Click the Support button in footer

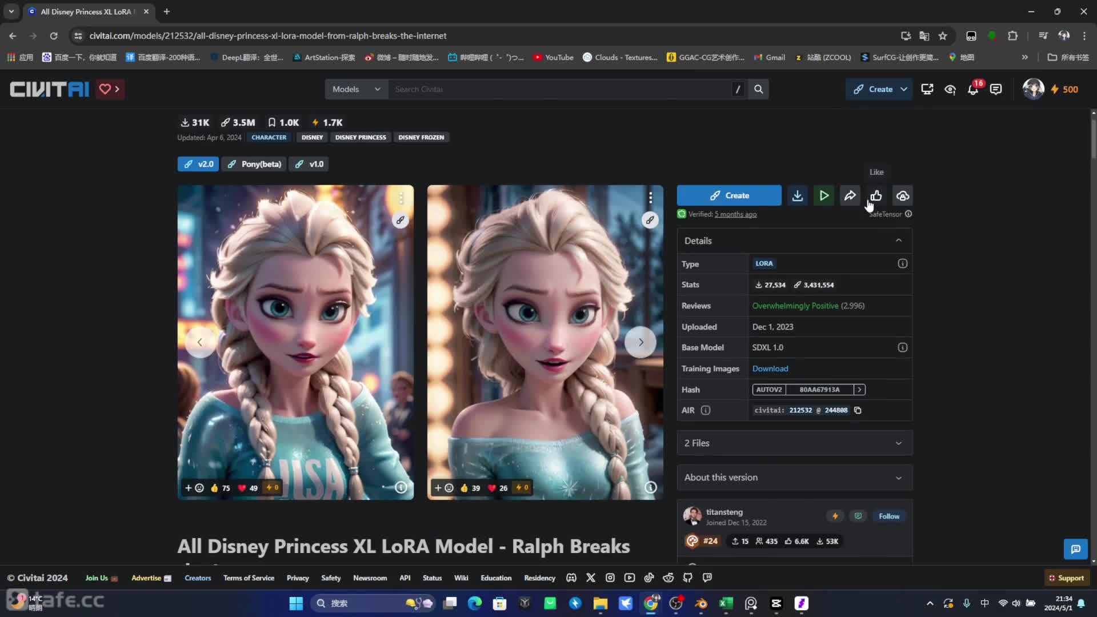(1067, 578)
